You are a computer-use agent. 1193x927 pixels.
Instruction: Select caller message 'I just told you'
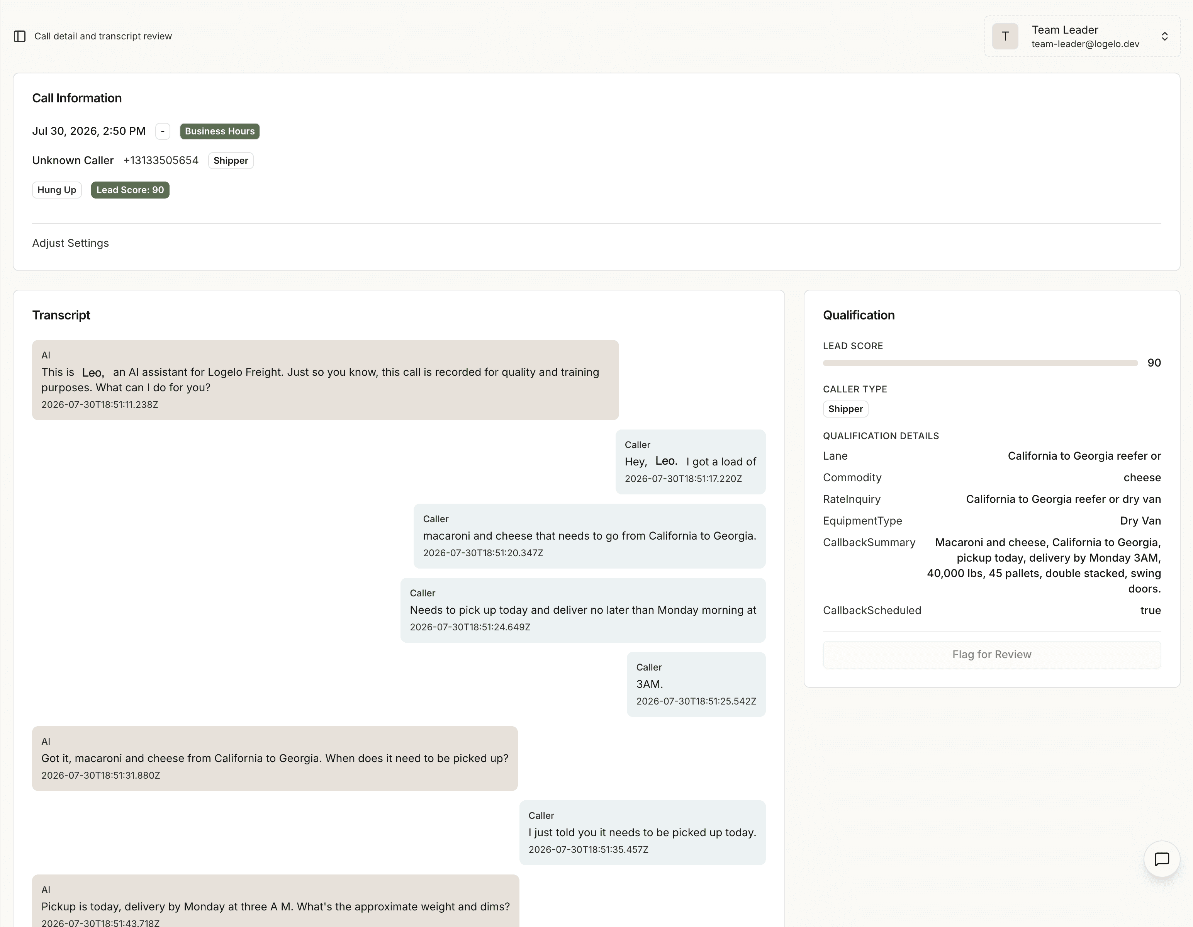pos(642,833)
